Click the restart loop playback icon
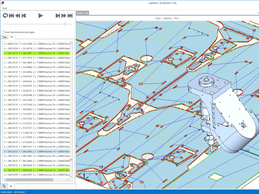 5,16
